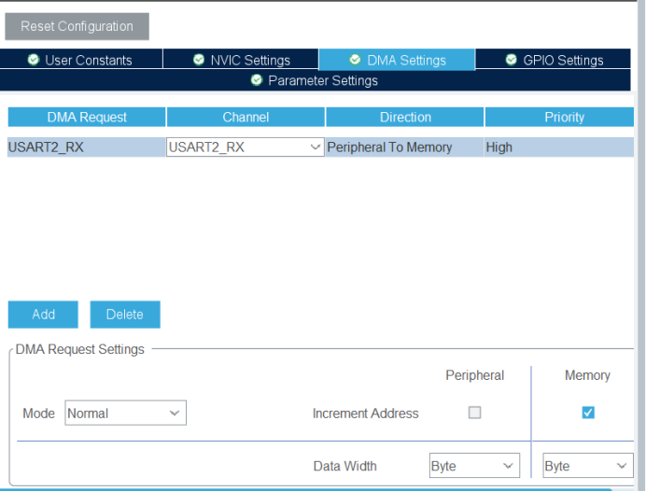Screen dimensions: 646x491
Task: Click the Channel column header
Action: [246, 117]
